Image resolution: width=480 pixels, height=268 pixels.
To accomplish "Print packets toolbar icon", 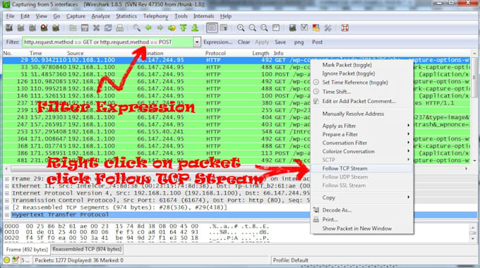I will [x=120, y=28].
